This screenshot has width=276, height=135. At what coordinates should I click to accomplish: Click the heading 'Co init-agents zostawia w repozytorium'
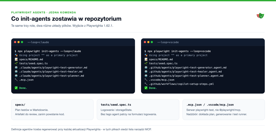[66, 19]
